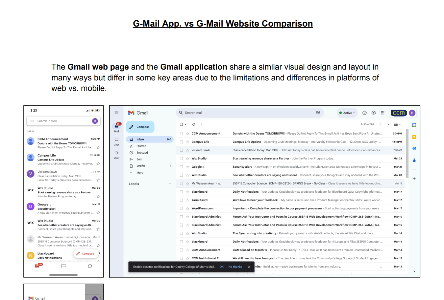Open Google Calendar in the side panel
The width and height of the screenshot is (444, 300).
pyautogui.click(x=414, y=125)
